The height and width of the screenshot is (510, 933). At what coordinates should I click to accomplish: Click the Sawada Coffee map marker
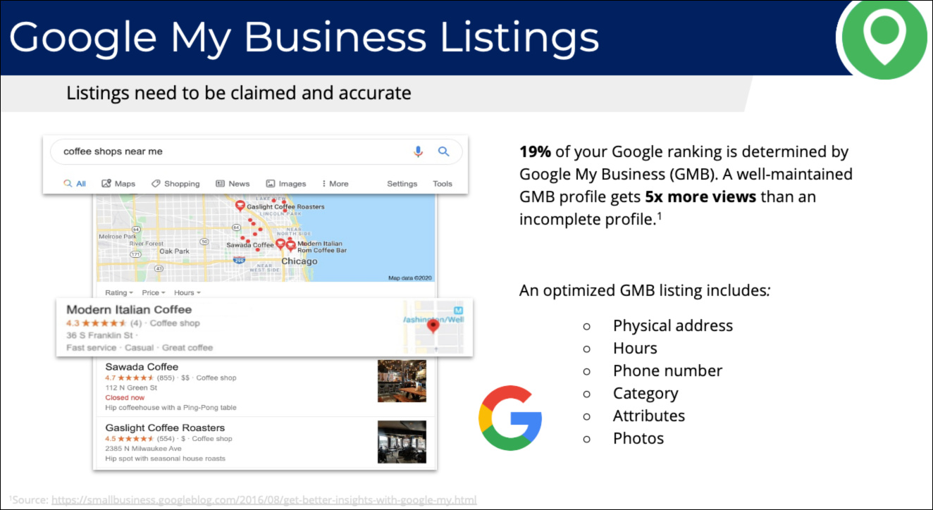coord(280,244)
